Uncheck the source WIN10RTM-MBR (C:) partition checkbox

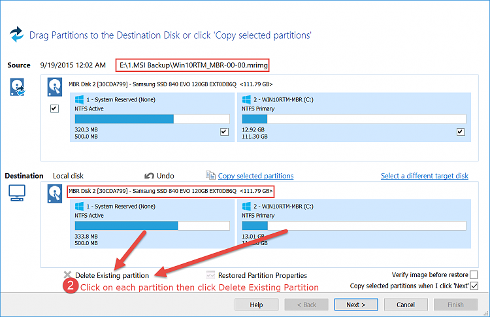(461, 132)
